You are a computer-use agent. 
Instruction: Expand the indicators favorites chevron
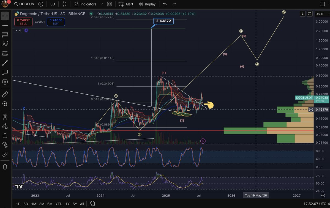[102, 4]
